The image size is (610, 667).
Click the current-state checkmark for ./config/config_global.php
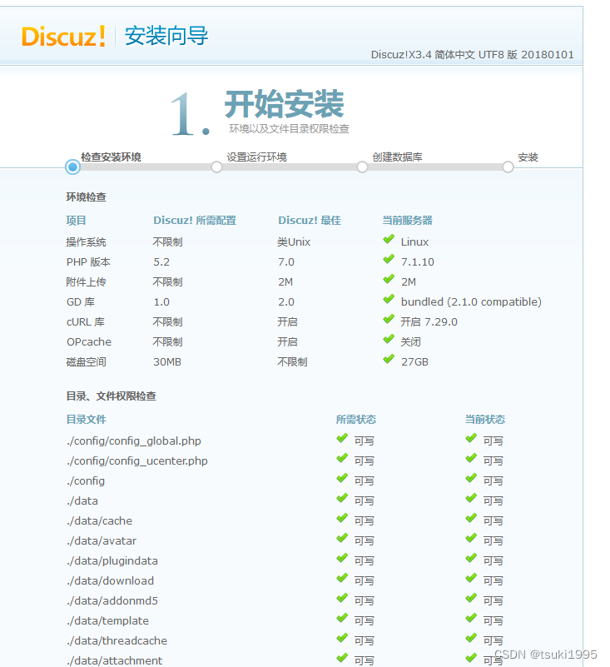click(x=471, y=439)
